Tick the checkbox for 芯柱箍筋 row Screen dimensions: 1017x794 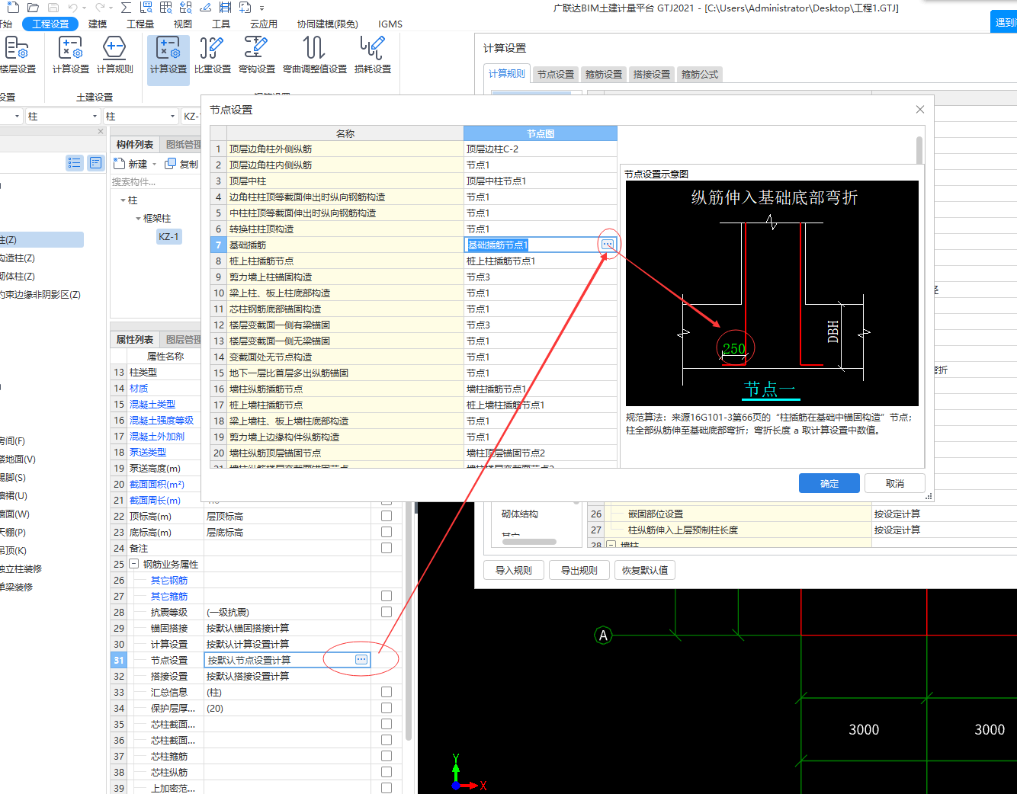pos(387,756)
